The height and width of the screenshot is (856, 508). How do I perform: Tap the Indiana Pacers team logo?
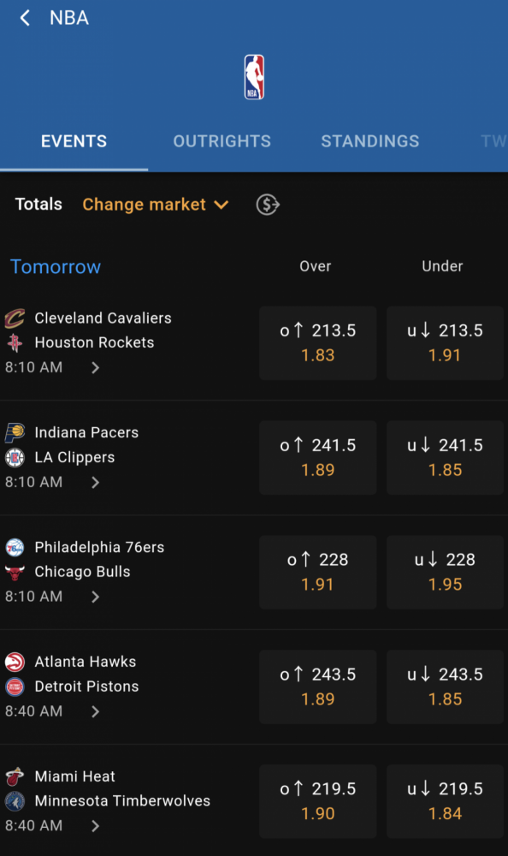tap(15, 432)
